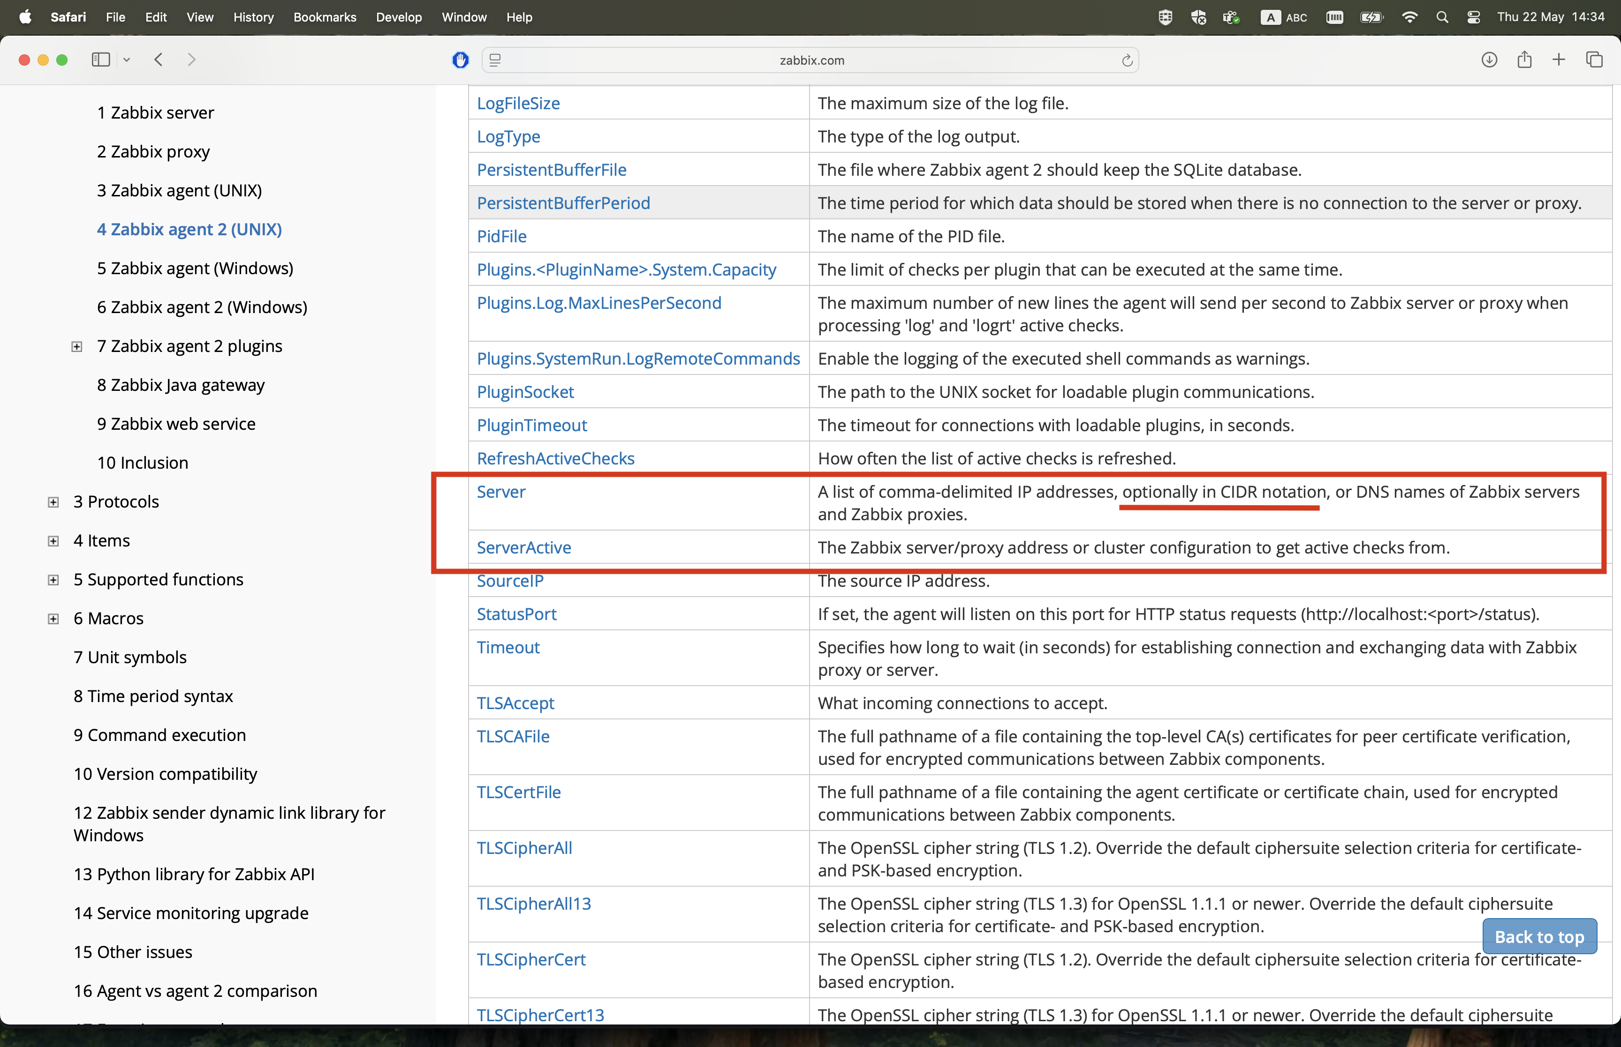
Task: Open the privacy shield icon beside address bar
Action: point(461,60)
